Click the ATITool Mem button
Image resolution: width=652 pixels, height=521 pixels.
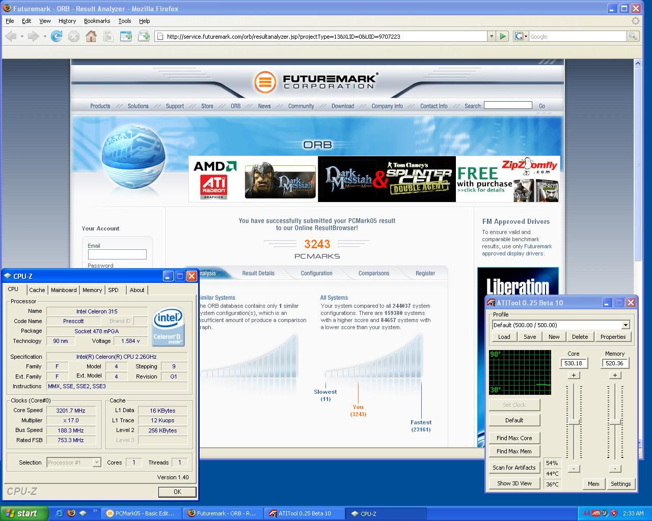593,484
